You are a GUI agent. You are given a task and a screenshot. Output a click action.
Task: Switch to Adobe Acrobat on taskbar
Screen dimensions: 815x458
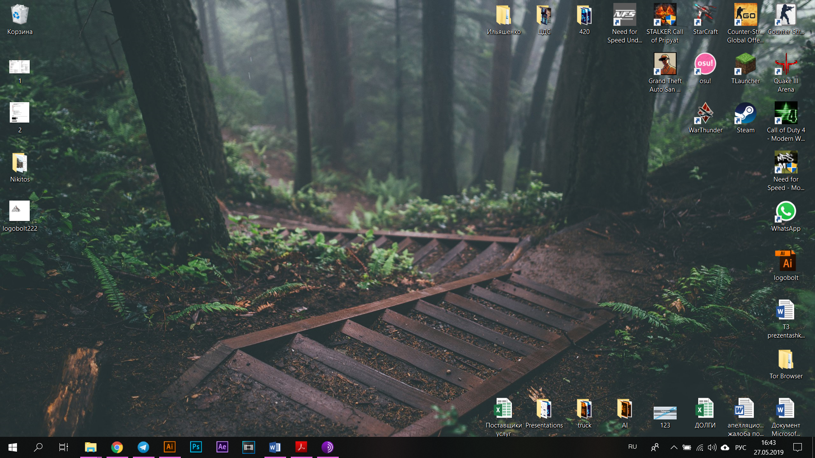pyautogui.click(x=301, y=447)
